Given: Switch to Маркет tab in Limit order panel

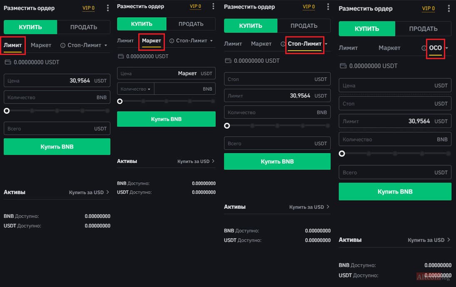Looking at the screenshot, I should click(x=41, y=45).
